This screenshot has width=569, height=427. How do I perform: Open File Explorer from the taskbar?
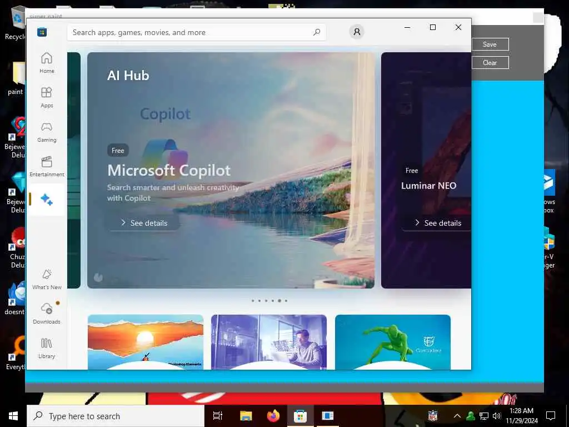pos(246,416)
